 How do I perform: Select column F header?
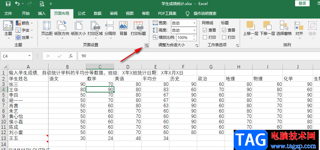point(183,66)
